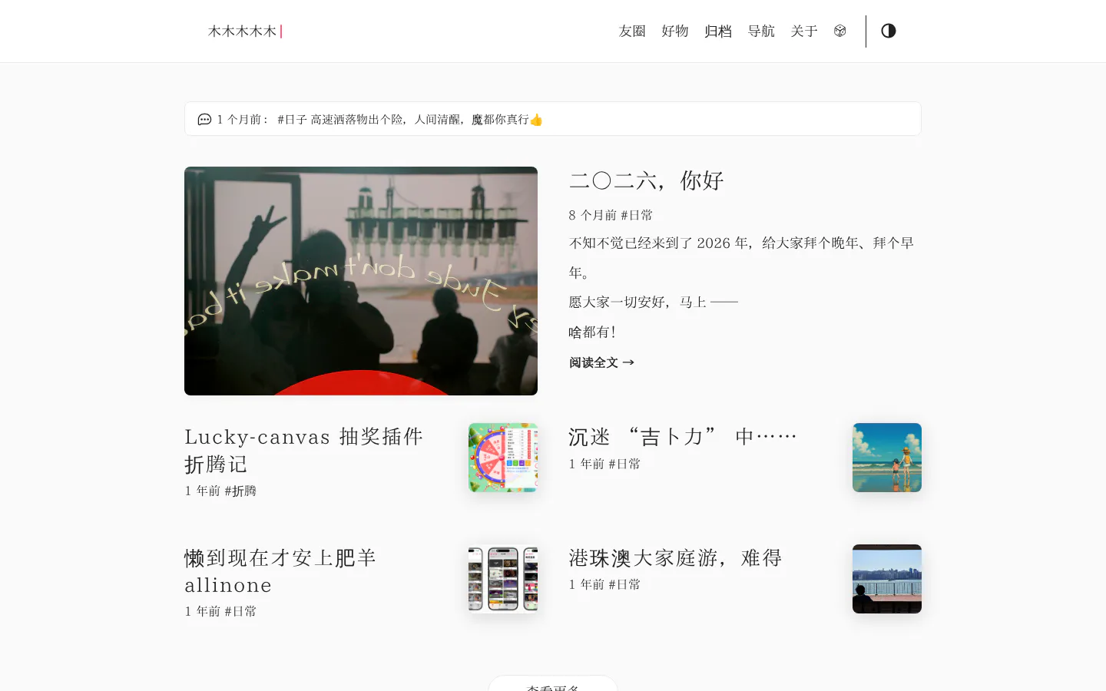Open the 友圈 menu item
The image size is (1106, 691).
(x=632, y=31)
